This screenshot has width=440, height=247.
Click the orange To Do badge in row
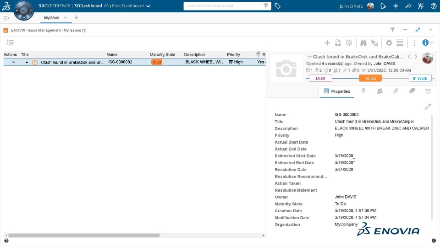point(157,62)
